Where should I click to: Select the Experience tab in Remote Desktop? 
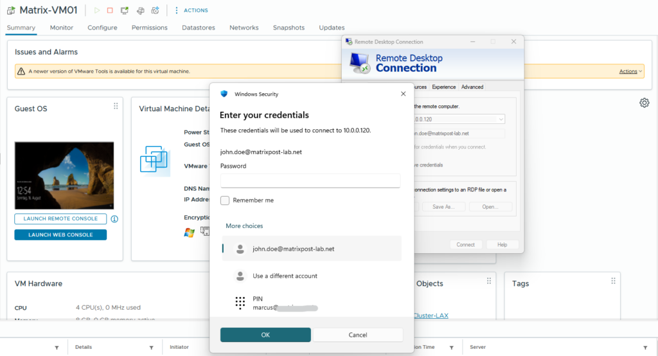(x=443, y=87)
